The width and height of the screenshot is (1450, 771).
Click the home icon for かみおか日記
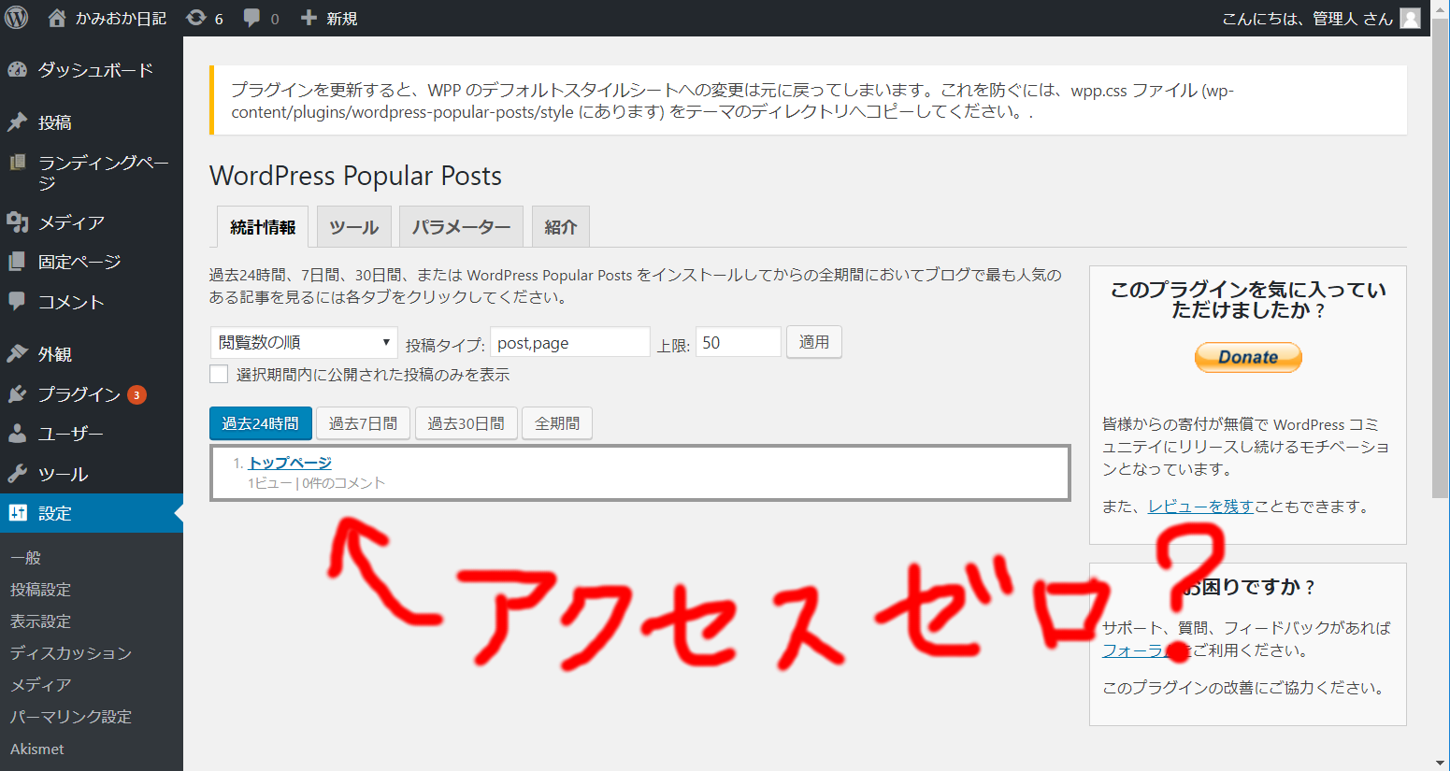[x=57, y=18]
